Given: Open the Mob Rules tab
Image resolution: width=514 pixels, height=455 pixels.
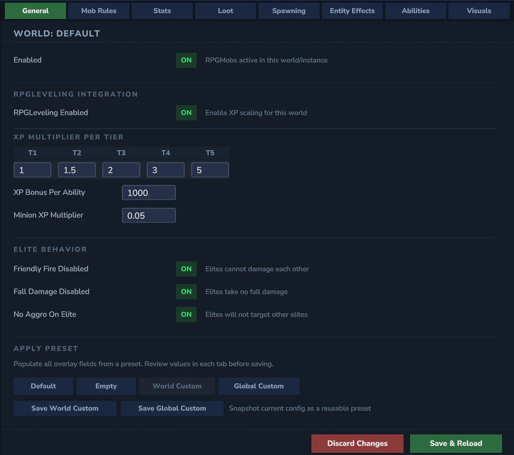Looking at the screenshot, I should 99,11.
